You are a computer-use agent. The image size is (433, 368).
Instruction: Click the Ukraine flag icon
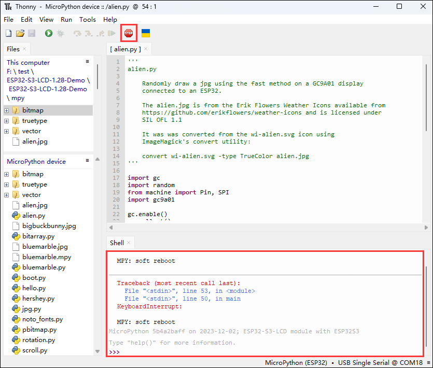[x=146, y=33]
